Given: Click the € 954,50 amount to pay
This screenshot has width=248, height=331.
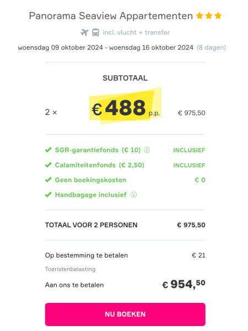Looking at the screenshot, I should [x=184, y=284].
